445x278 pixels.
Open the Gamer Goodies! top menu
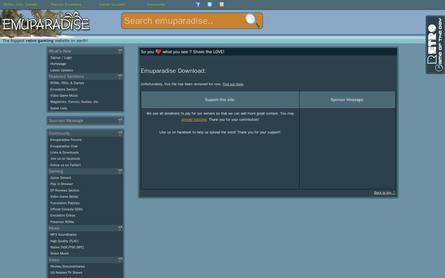(112, 5)
